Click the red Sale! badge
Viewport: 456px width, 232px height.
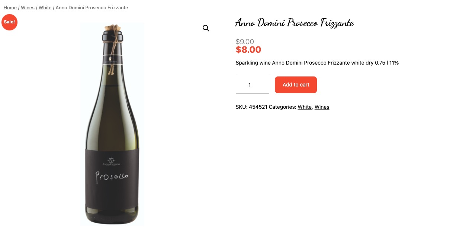pos(9,22)
